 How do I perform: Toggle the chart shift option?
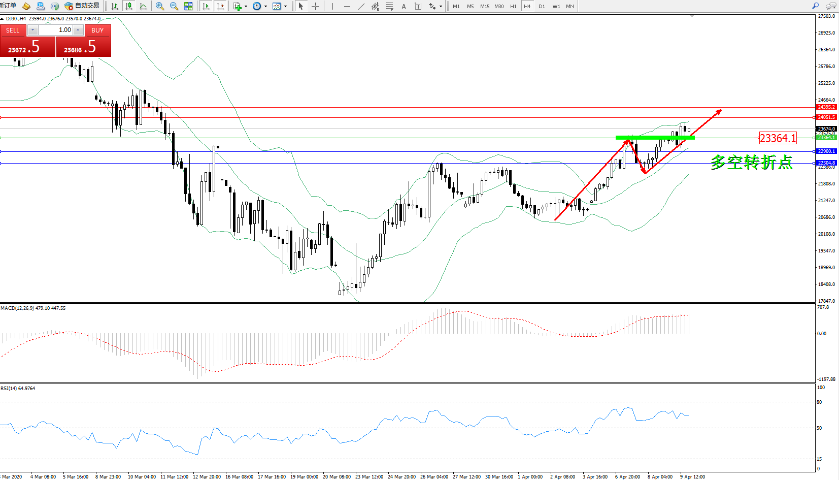click(220, 6)
